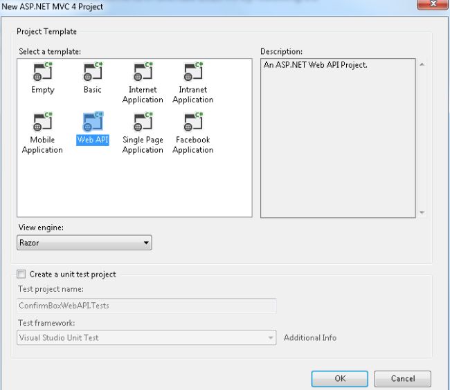Viewport: 450px width, 390px height.
Task: Click the 'Single Page Application' label text
Action: (143, 145)
